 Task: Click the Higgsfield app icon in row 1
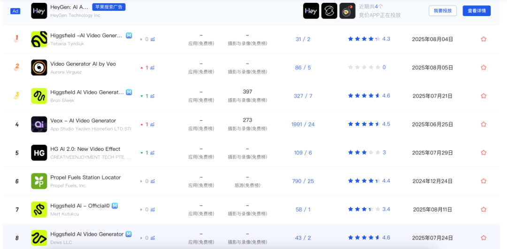click(x=39, y=39)
